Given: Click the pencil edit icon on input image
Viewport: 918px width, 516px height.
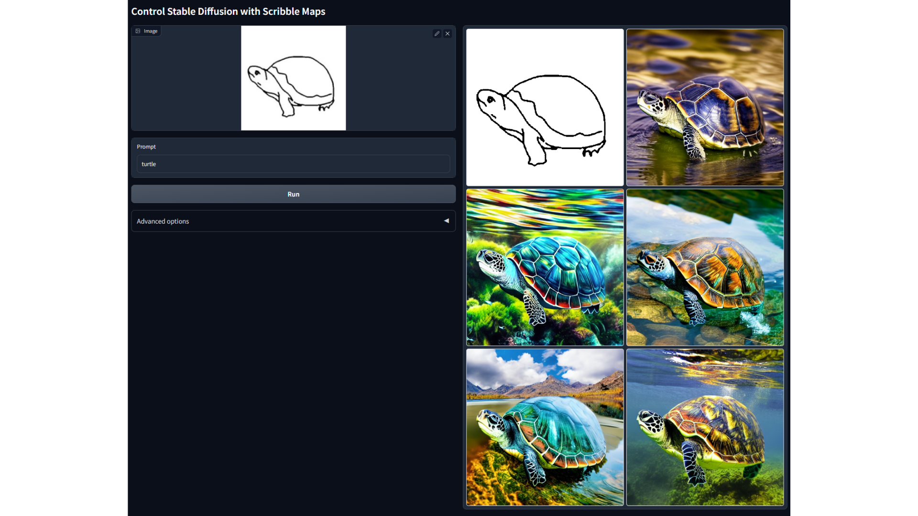Looking at the screenshot, I should pos(437,33).
